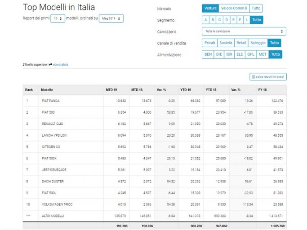Image resolution: width=307 pixels, height=230 pixels.
Task: Click total FY 18 value 1.905.769
Action: [278, 226]
